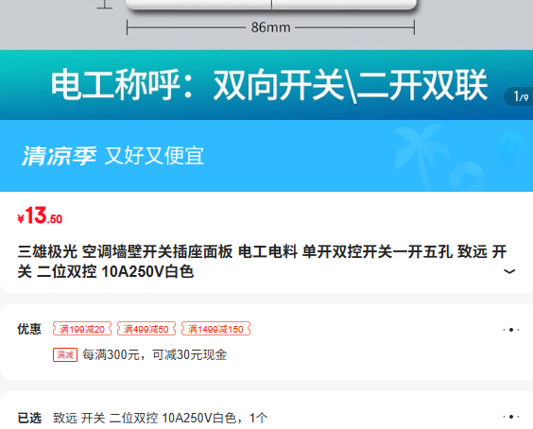The width and height of the screenshot is (533, 429).
Task: Open the 已选 selection row
Action: pyautogui.click(x=266, y=417)
